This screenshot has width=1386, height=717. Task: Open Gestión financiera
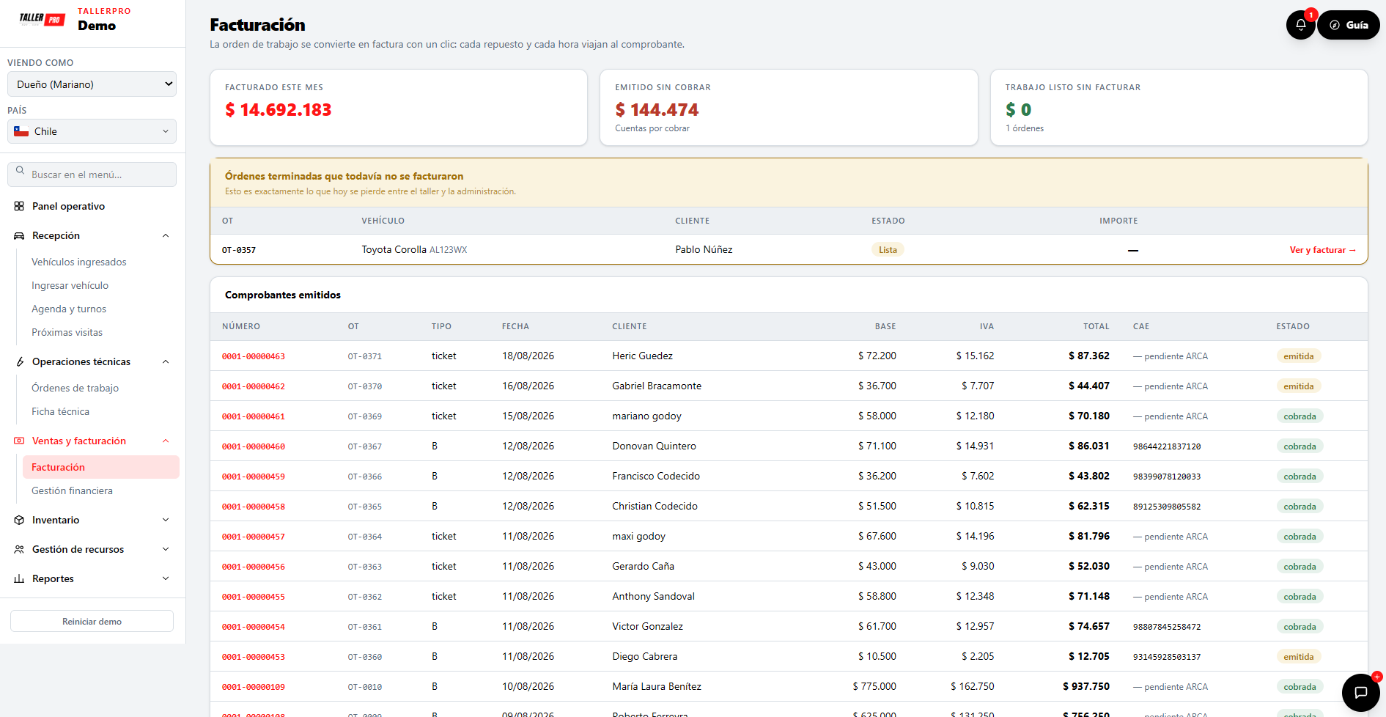pos(72,490)
